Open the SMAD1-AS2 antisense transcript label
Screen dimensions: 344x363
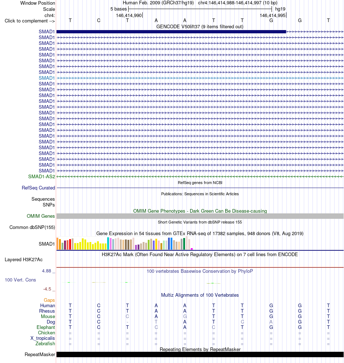[x=42, y=177]
